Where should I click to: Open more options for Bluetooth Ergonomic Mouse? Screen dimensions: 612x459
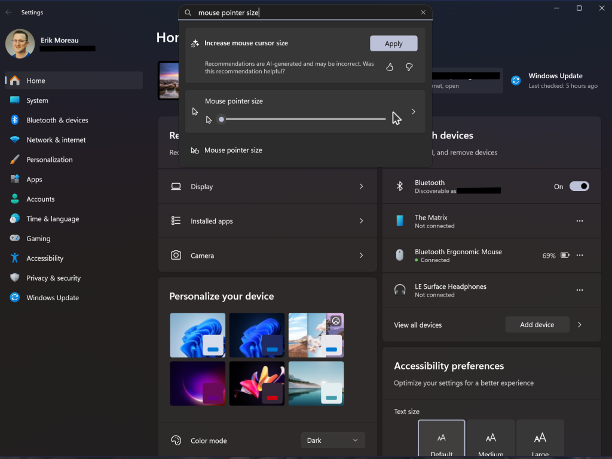[x=579, y=255]
